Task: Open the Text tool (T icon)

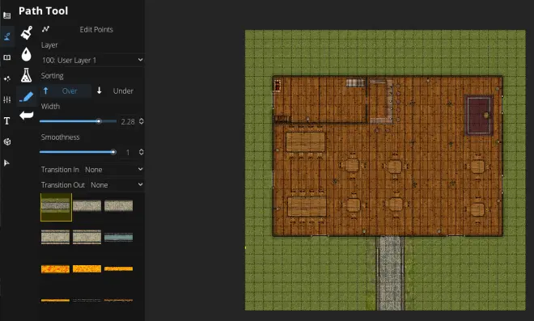Action: 6,120
